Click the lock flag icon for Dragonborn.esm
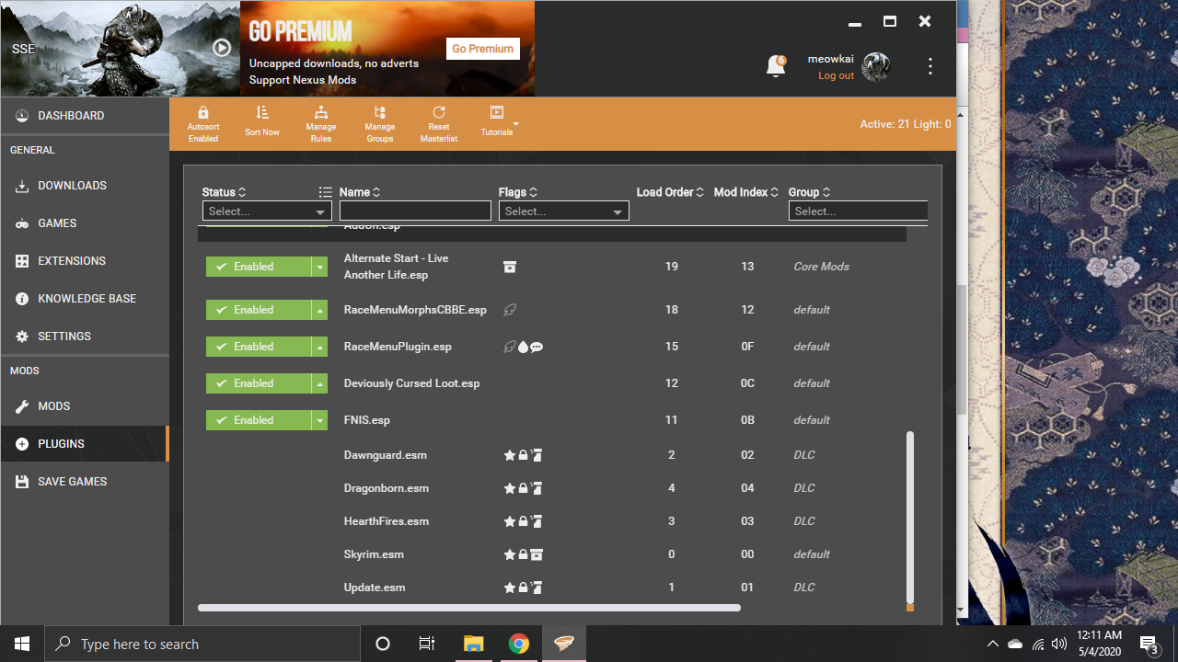 coord(523,488)
